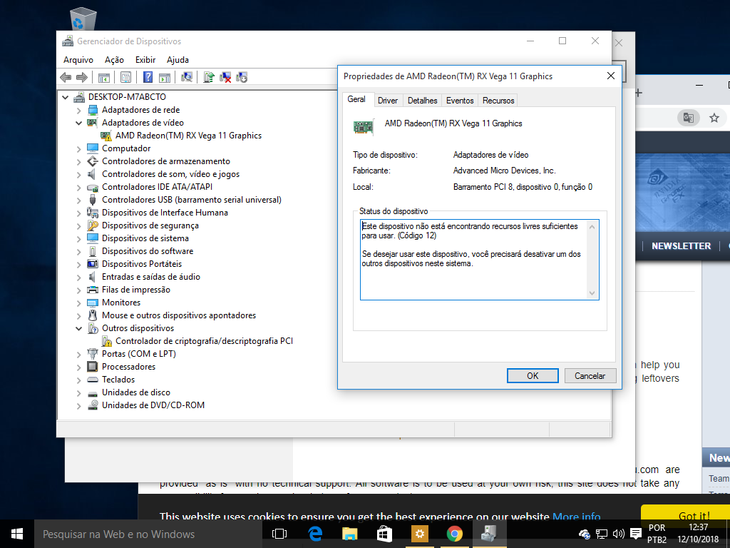This screenshot has height=548, width=730.
Task: Click the Help question mark toolbar icon
Action: click(x=148, y=77)
